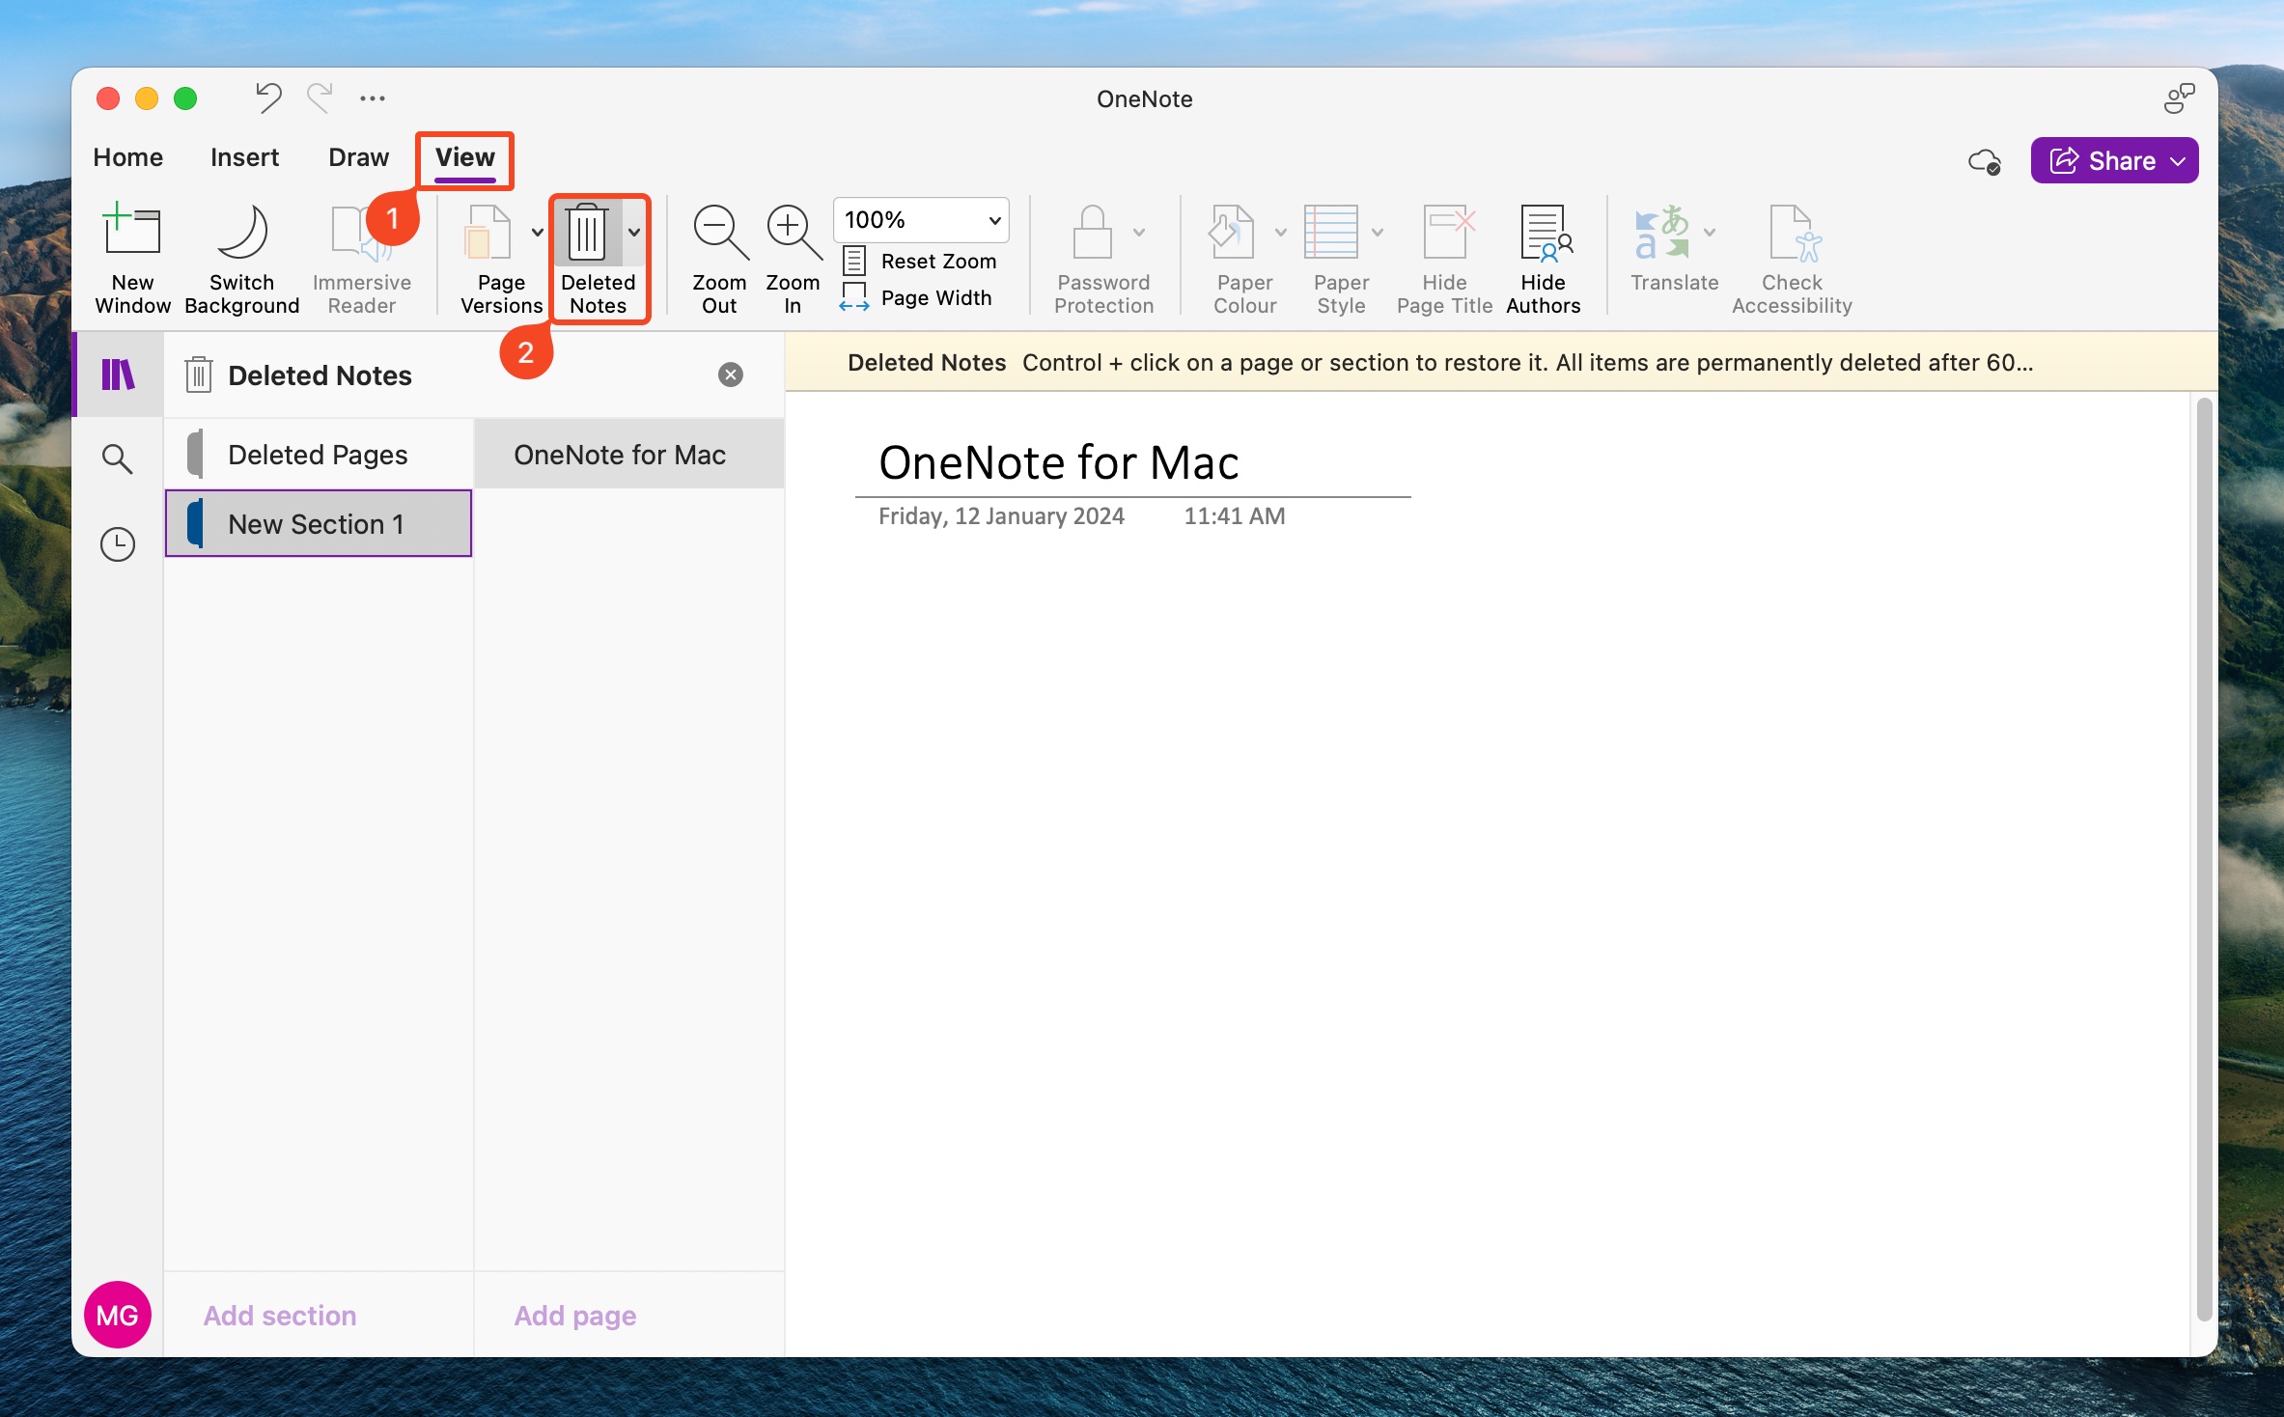This screenshot has width=2284, height=1417.
Task: Click the page time 11:41 AM
Action: [x=1234, y=516]
